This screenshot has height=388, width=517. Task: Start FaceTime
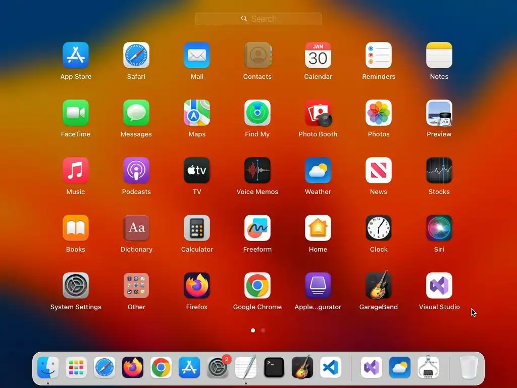click(x=76, y=113)
